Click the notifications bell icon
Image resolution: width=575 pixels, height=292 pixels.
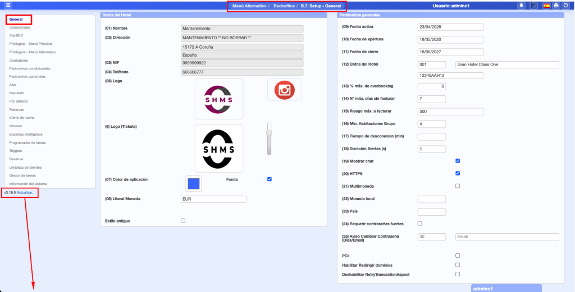(522, 6)
